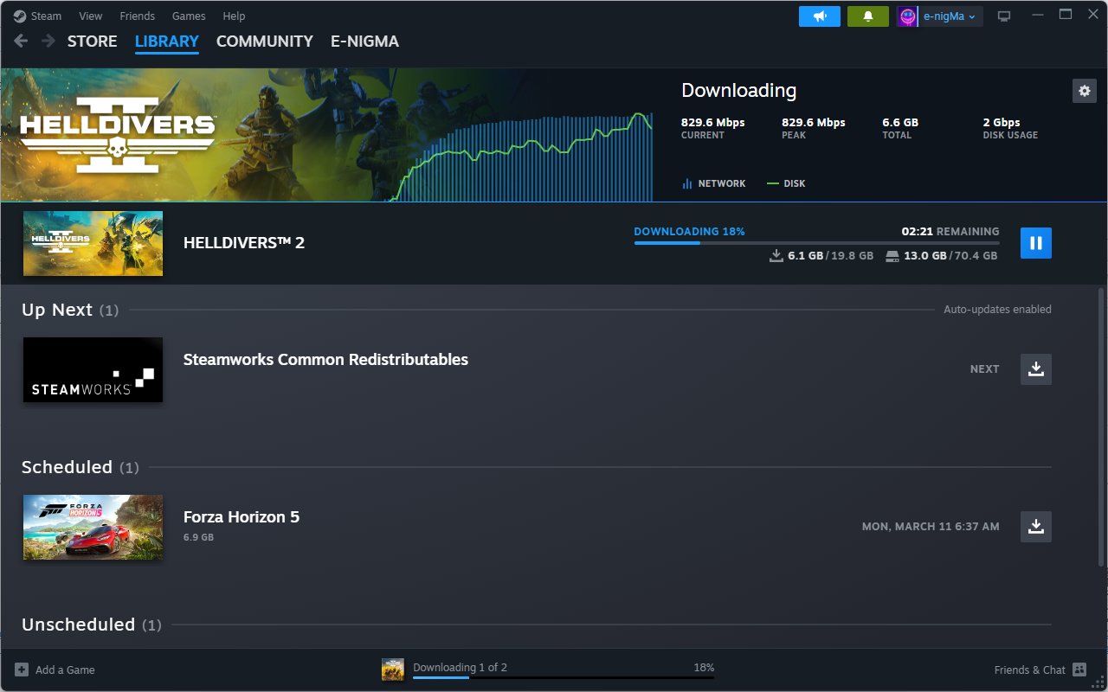Click the NEXT label beside Steamworks
Image resolution: width=1108 pixels, height=692 pixels.
tap(984, 368)
